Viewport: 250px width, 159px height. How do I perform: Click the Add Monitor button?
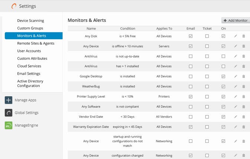pos(236,20)
